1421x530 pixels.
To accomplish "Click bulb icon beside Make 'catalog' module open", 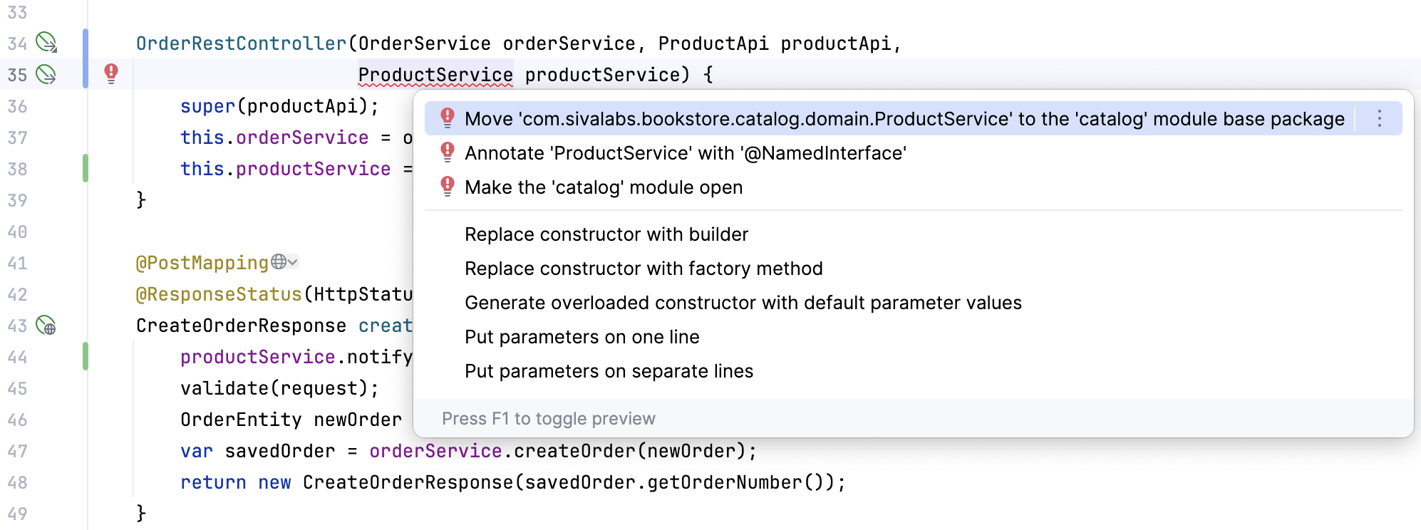I will pos(448,187).
